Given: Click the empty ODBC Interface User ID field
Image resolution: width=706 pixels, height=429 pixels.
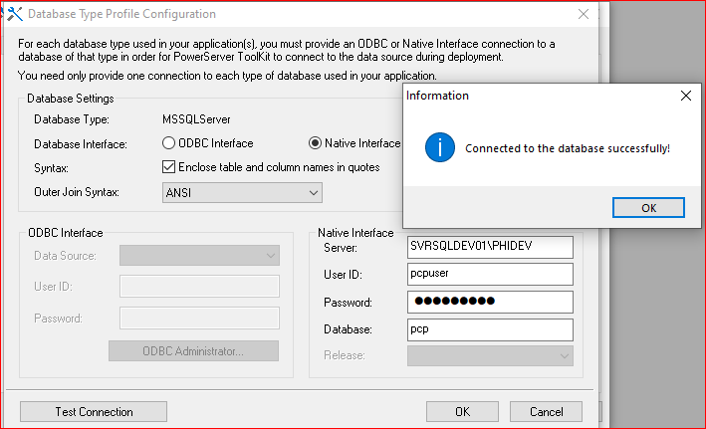Looking at the screenshot, I should click(199, 287).
